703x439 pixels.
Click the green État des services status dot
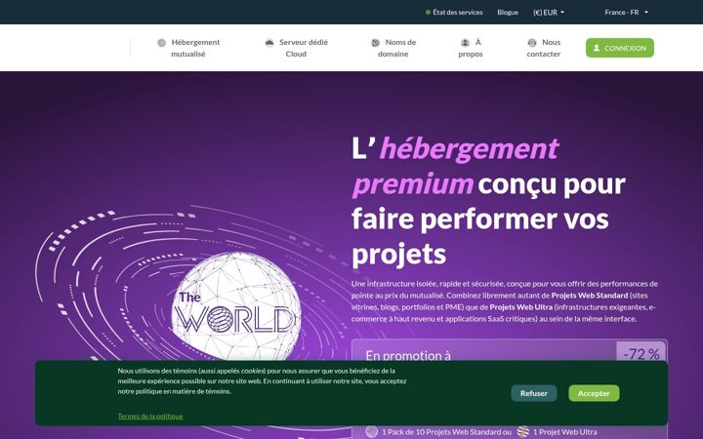click(x=428, y=13)
